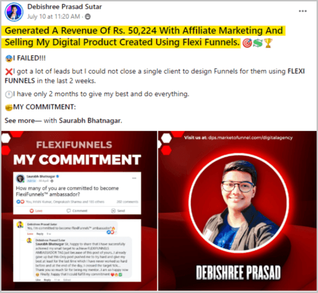Image resolution: width=318 pixels, height=293 pixels.
Task: Click the public globe privacy icon
Action: pos(87,17)
